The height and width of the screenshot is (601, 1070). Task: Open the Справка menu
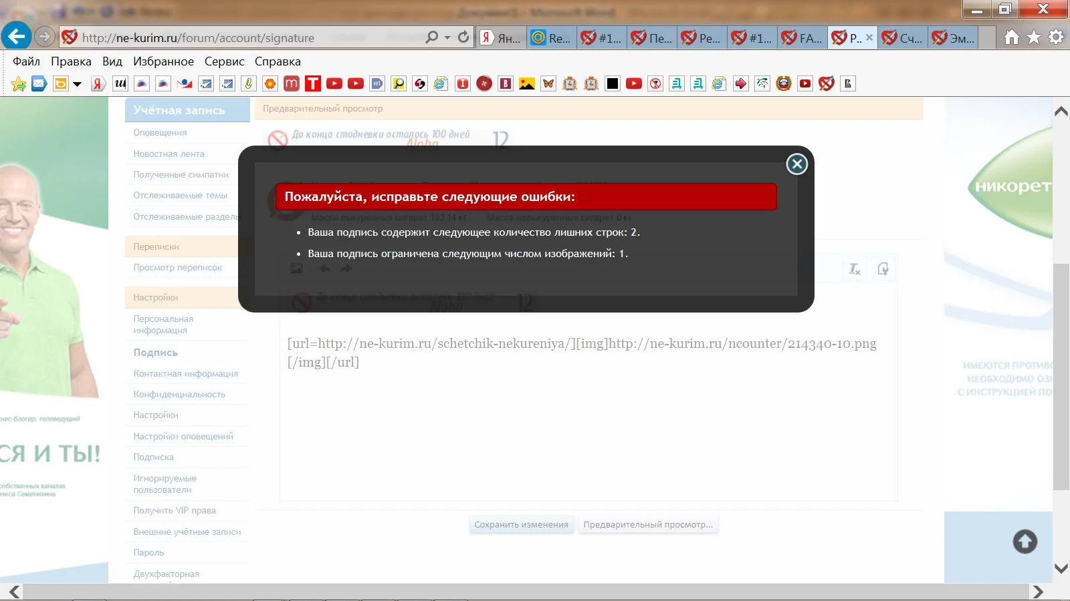point(278,61)
